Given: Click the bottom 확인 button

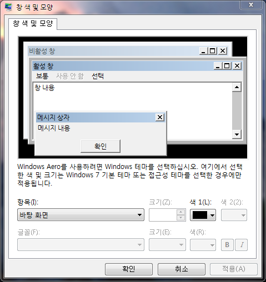Looking at the screenshot, I should pyautogui.click(x=129, y=269).
